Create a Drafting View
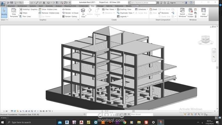Image resolution: width=222 pixels, height=125 pixels. (124, 9)
